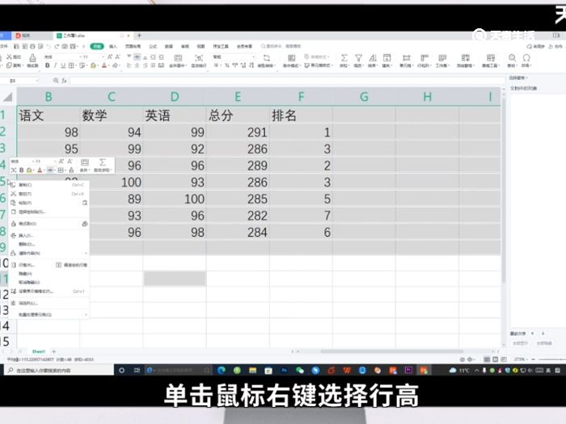Screen dimensions: 566x424
Task: Click the Worksheet icon in ribbon
Action: 442,57
